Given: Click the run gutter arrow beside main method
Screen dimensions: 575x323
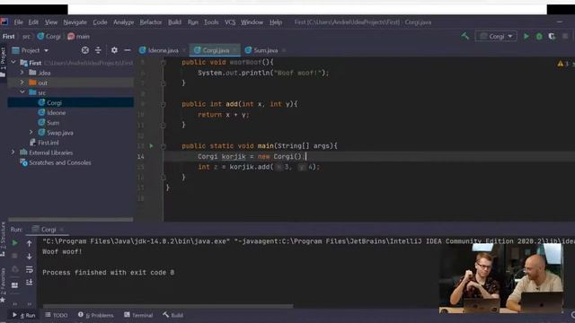Looking at the screenshot, I should (151, 145).
